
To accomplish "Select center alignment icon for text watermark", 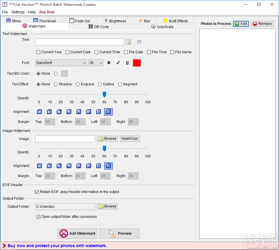I will (x=99, y=112).
